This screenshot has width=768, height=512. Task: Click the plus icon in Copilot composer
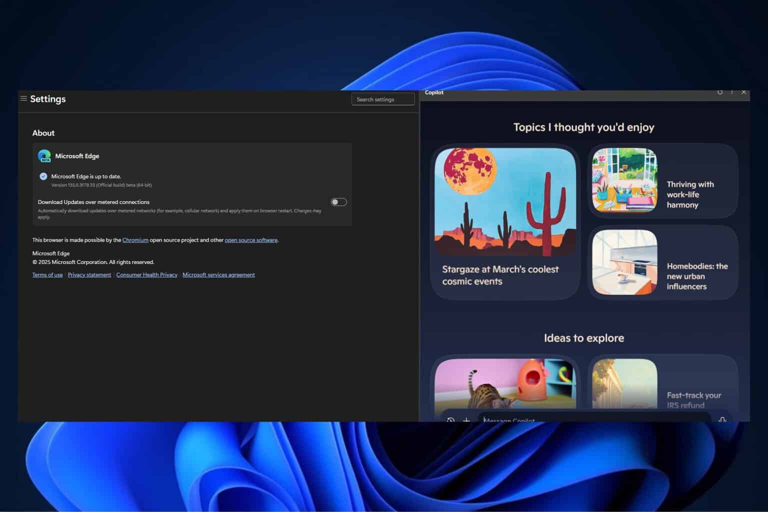point(466,420)
